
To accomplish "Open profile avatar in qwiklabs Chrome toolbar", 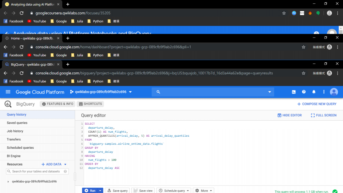I will tap(330, 13).
